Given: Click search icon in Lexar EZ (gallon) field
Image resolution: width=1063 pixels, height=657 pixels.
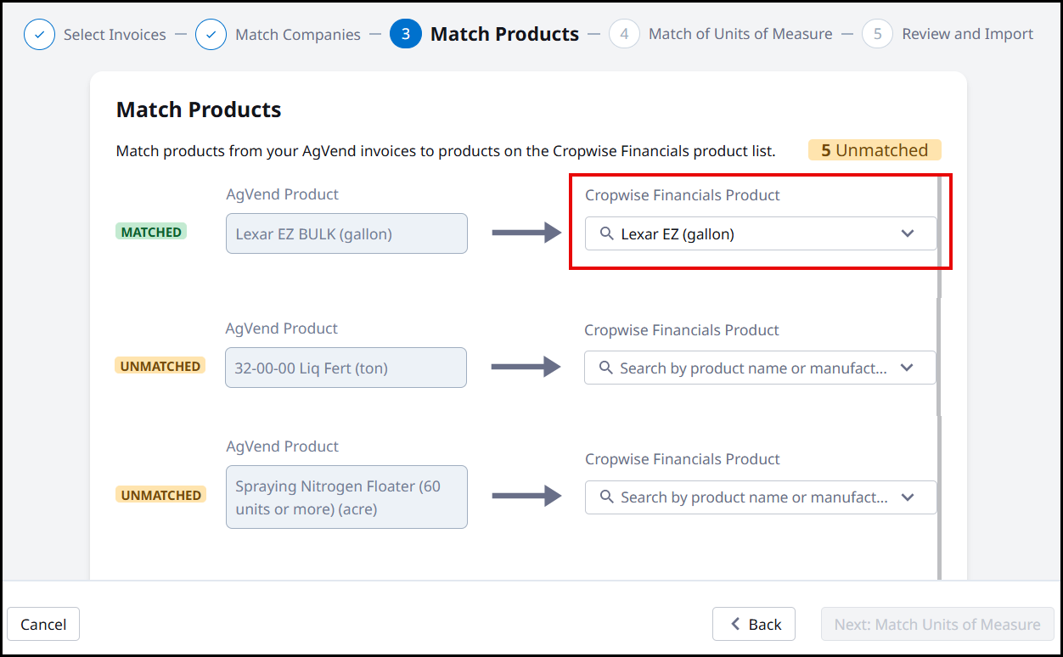Looking at the screenshot, I should click(x=606, y=233).
